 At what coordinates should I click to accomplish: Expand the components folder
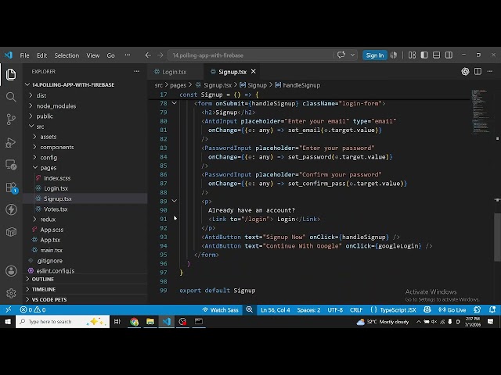[x=34, y=147]
